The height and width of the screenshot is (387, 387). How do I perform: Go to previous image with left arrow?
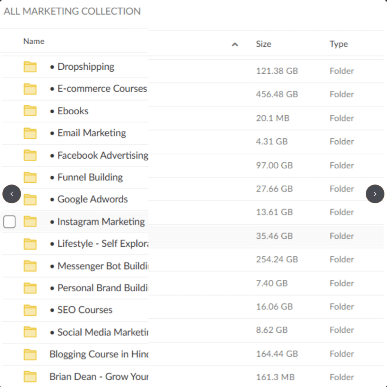click(x=12, y=194)
